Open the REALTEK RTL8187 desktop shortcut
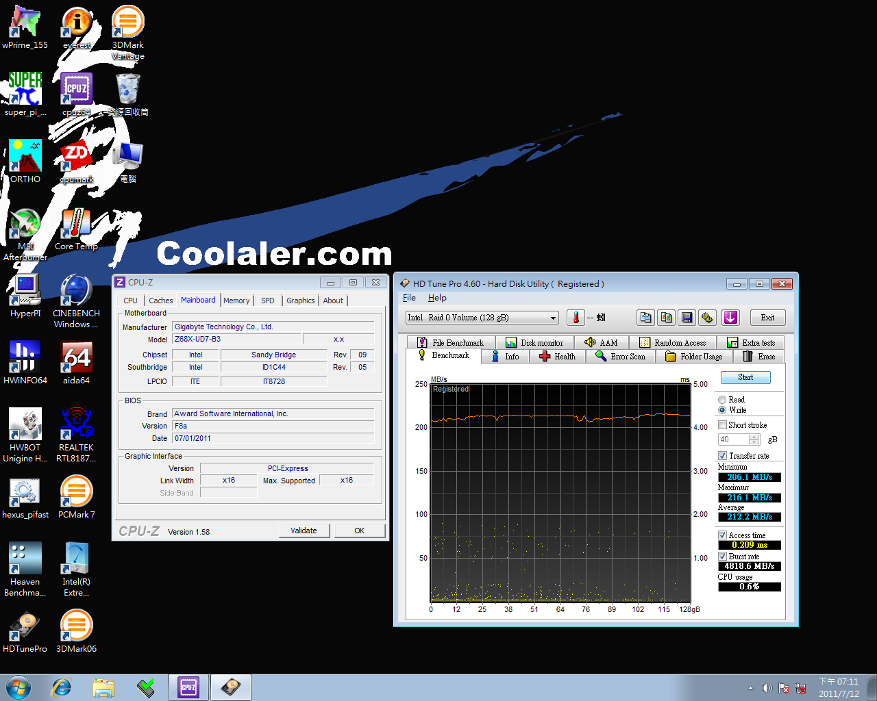Viewport: 877px width, 701px height. [x=77, y=435]
